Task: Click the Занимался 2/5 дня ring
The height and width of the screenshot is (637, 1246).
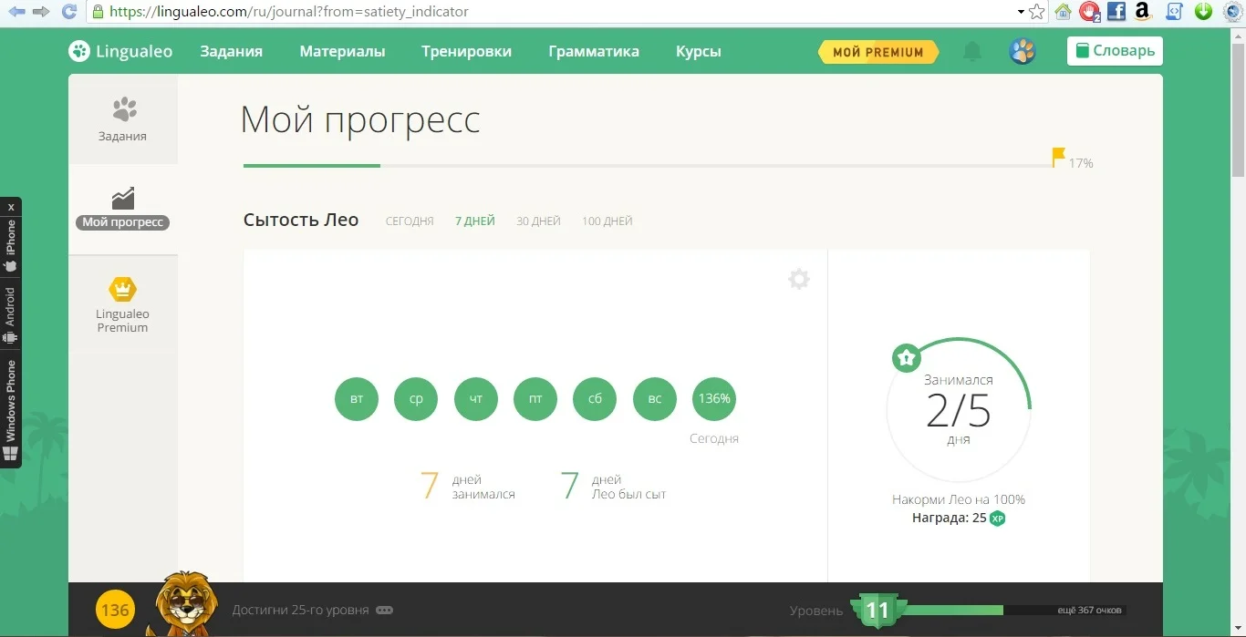Action: pyautogui.click(x=959, y=410)
